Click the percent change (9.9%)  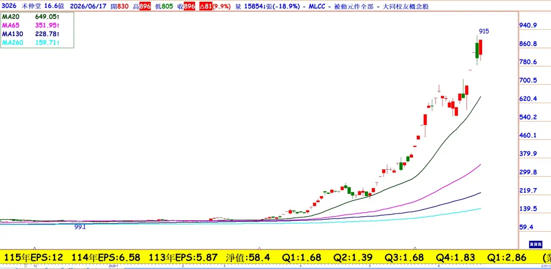click(222, 6)
